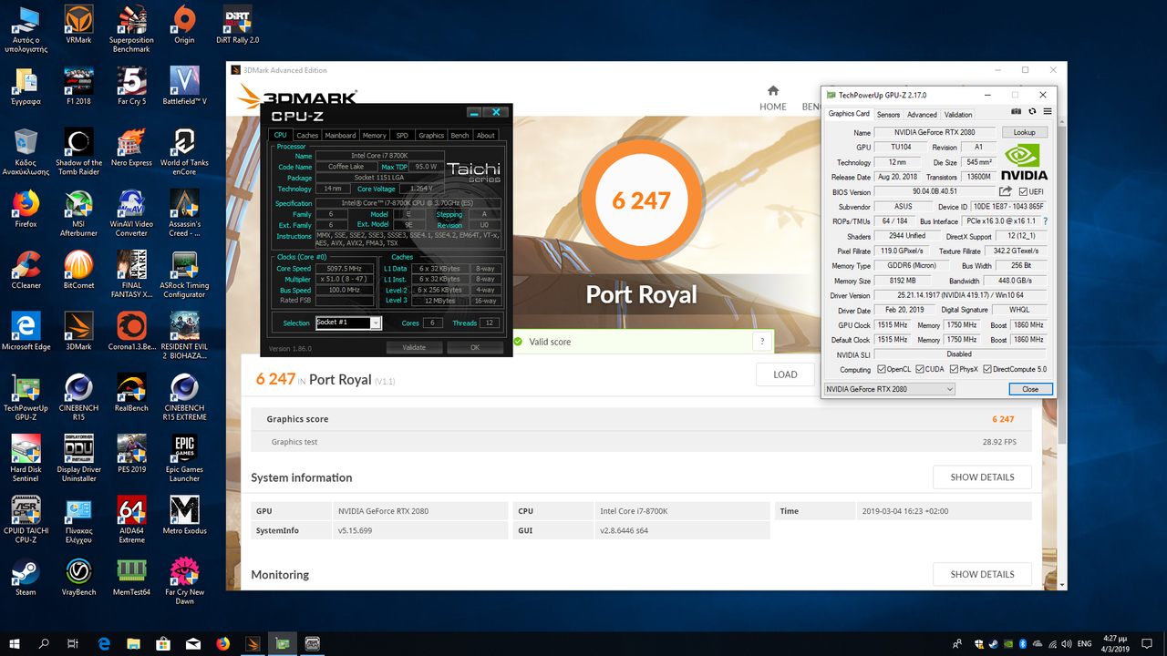Open the Socket #1 selection dropdown
This screenshot has height=656, width=1167.
click(x=348, y=323)
